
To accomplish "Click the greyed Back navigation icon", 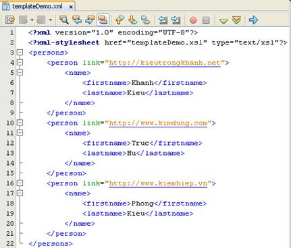I will click(x=23, y=20).
